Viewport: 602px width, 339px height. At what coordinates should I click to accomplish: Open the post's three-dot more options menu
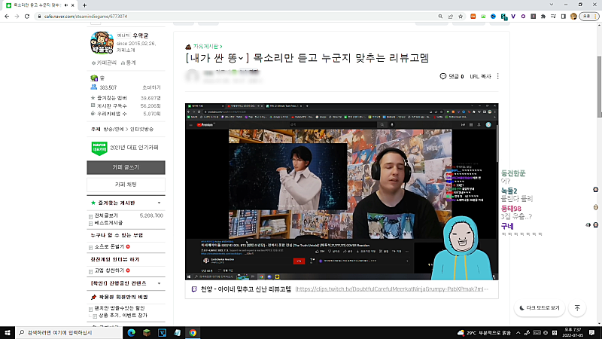[x=497, y=76]
